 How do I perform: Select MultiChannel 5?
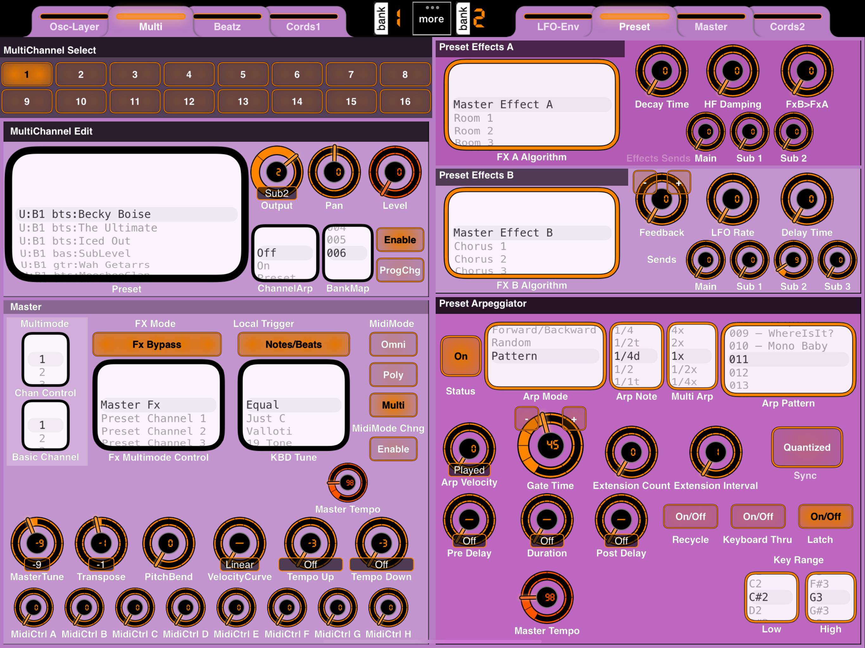pos(243,74)
